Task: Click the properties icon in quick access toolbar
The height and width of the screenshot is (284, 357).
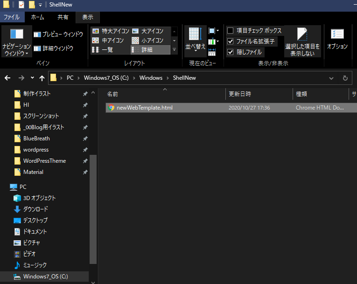Action: tap(21, 5)
